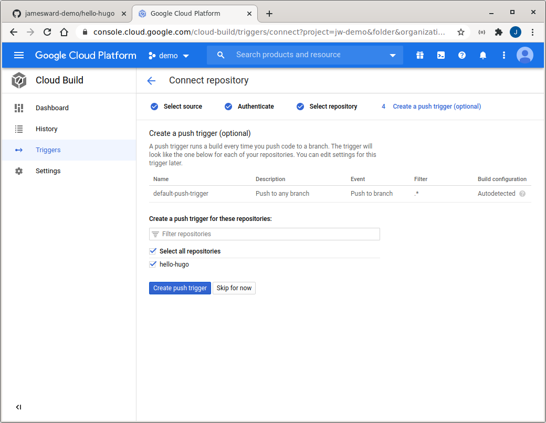Open the notifications bell

[x=483, y=55]
